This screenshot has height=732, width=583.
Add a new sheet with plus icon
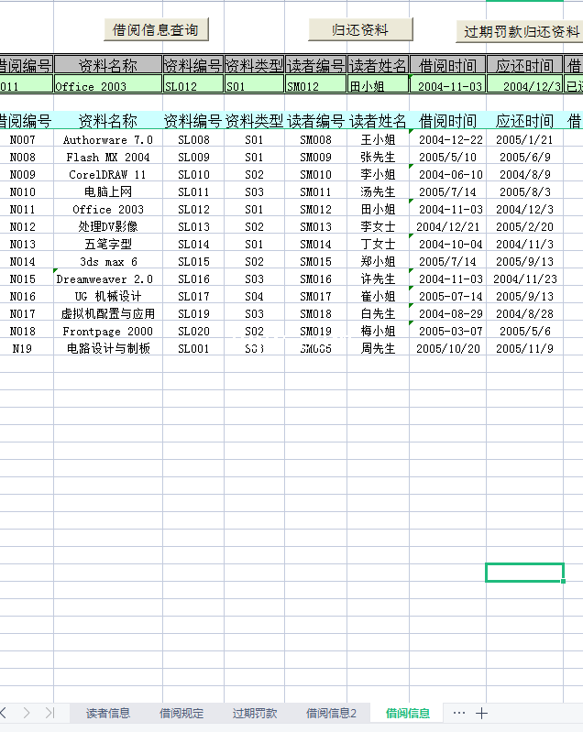(481, 713)
